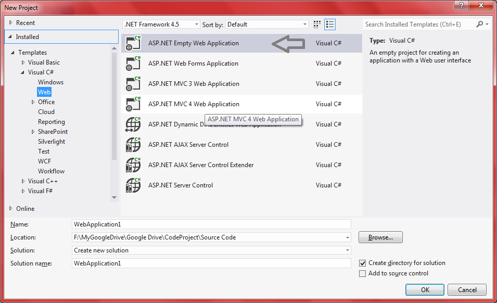Click the Browse... button
497x303 pixels.
pyautogui.click(x=380, y=237)
